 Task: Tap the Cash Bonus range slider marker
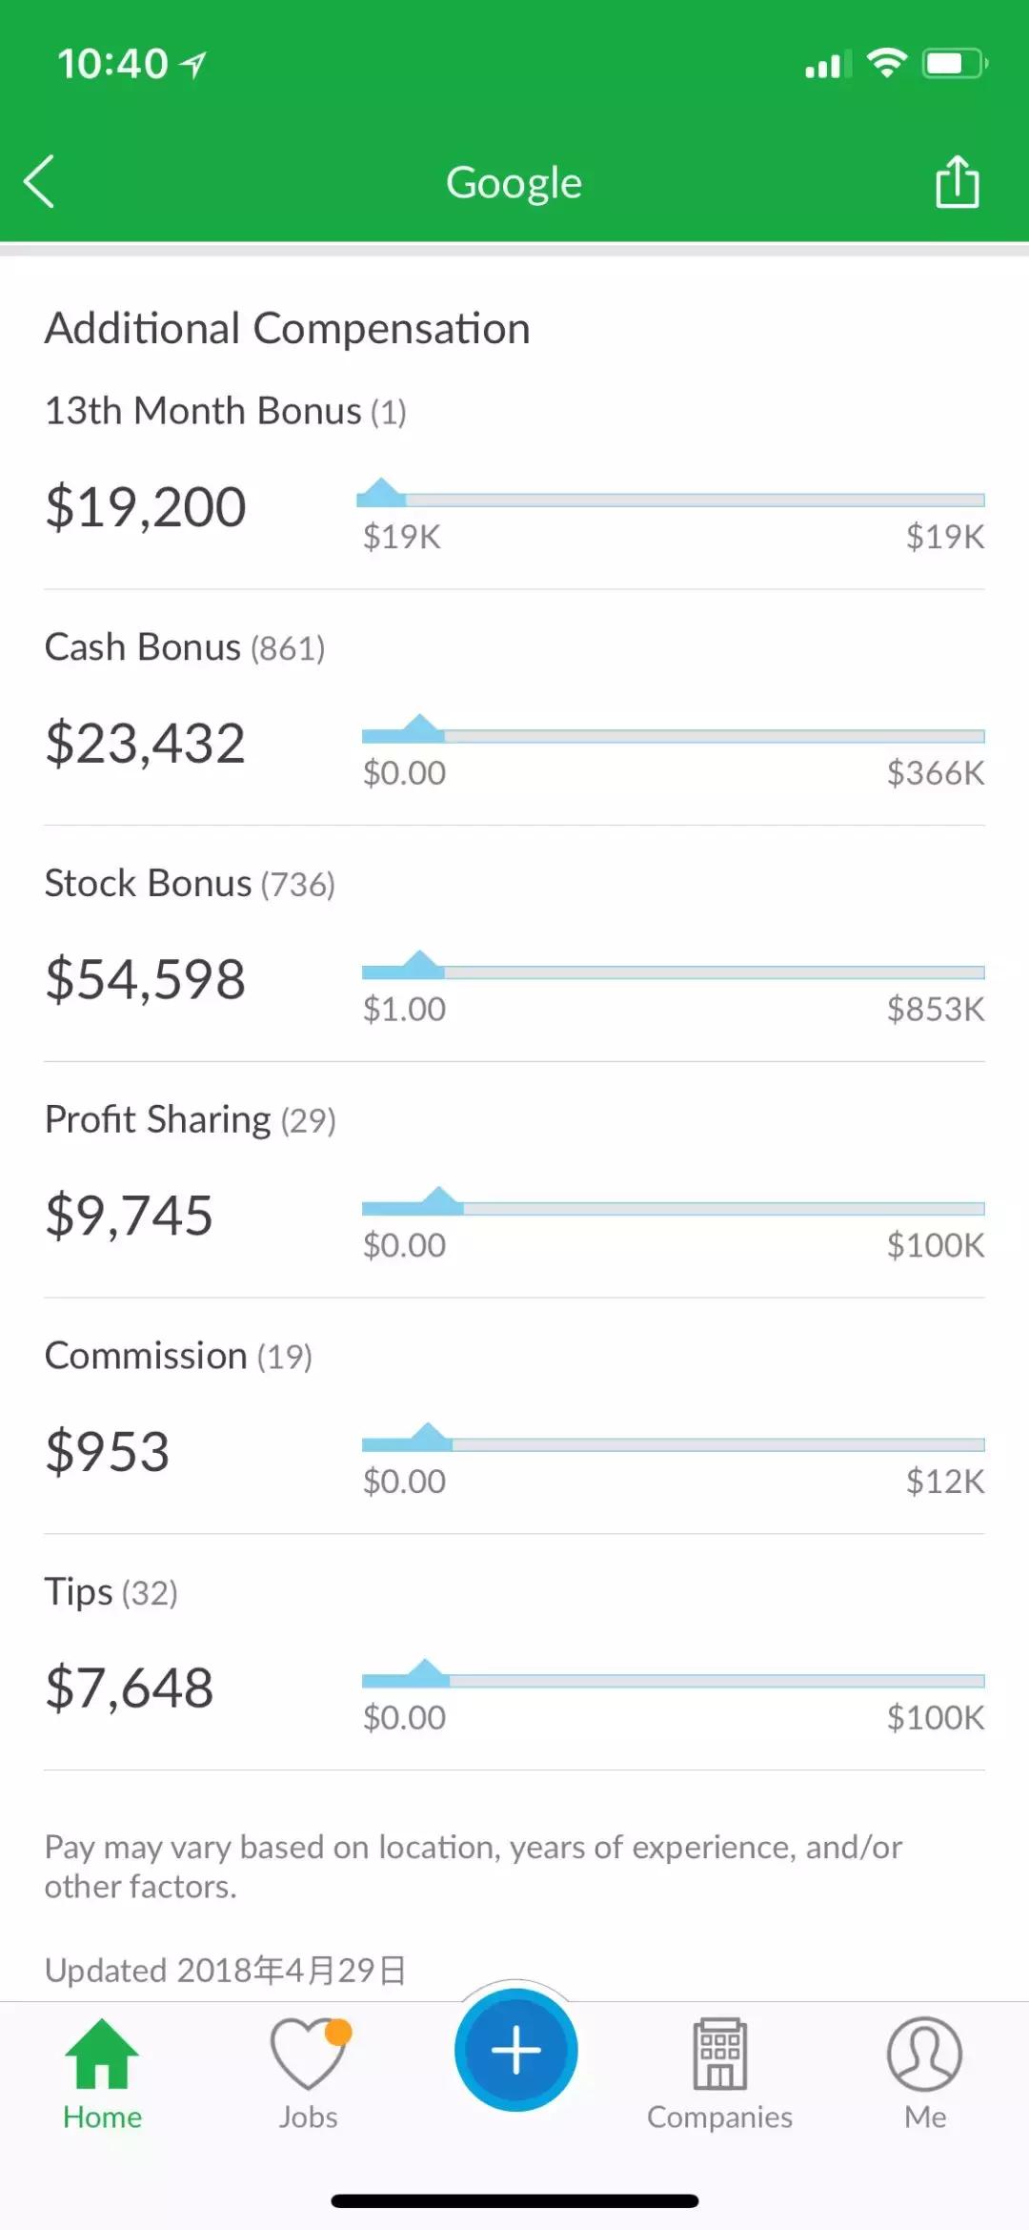point(419,729)
